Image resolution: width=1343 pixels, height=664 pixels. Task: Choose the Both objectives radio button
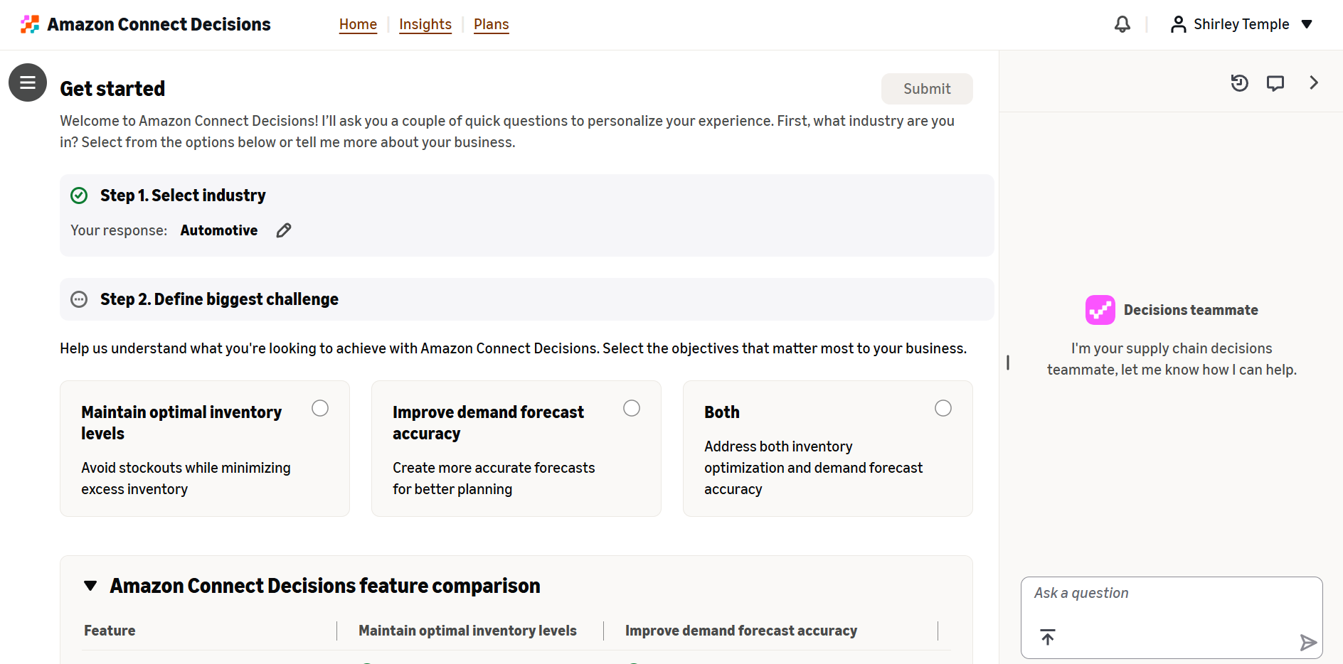(943, 408)
